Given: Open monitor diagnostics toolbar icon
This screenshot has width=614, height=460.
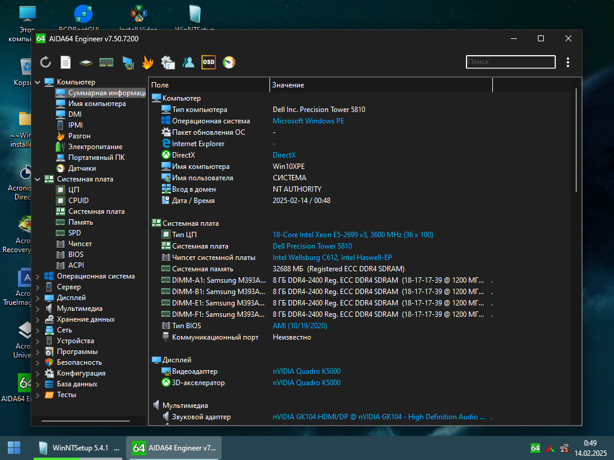Looking at the screenshot, I should [128, 62].
